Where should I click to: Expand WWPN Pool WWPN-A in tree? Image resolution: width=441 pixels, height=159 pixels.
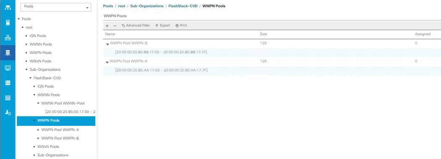38,130
